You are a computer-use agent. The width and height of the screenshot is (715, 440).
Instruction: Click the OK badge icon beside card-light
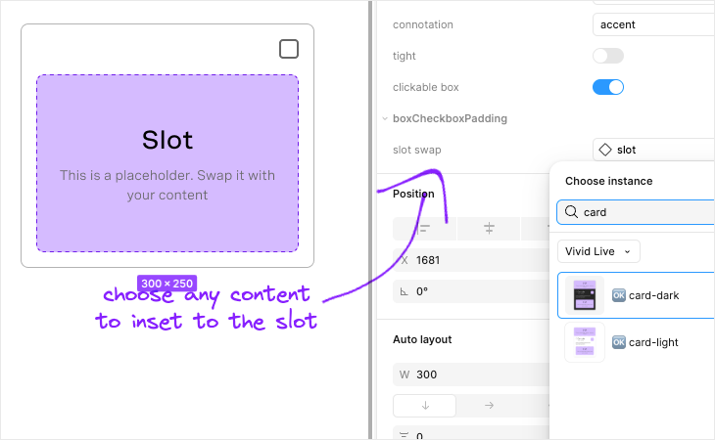coord(619,342)
